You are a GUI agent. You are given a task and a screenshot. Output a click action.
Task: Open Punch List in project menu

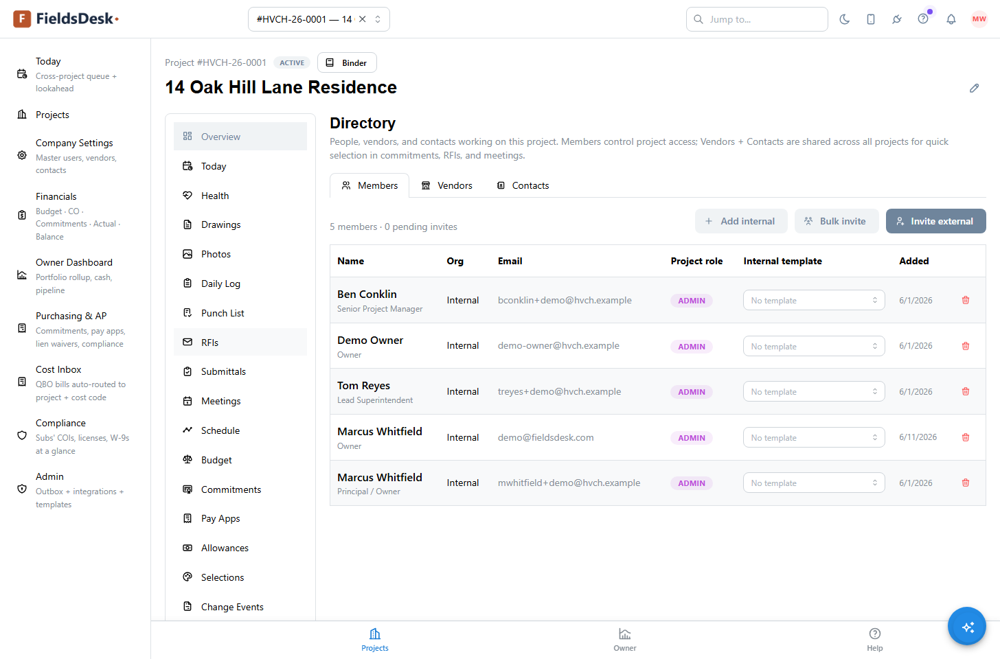[x=240, y=313]
